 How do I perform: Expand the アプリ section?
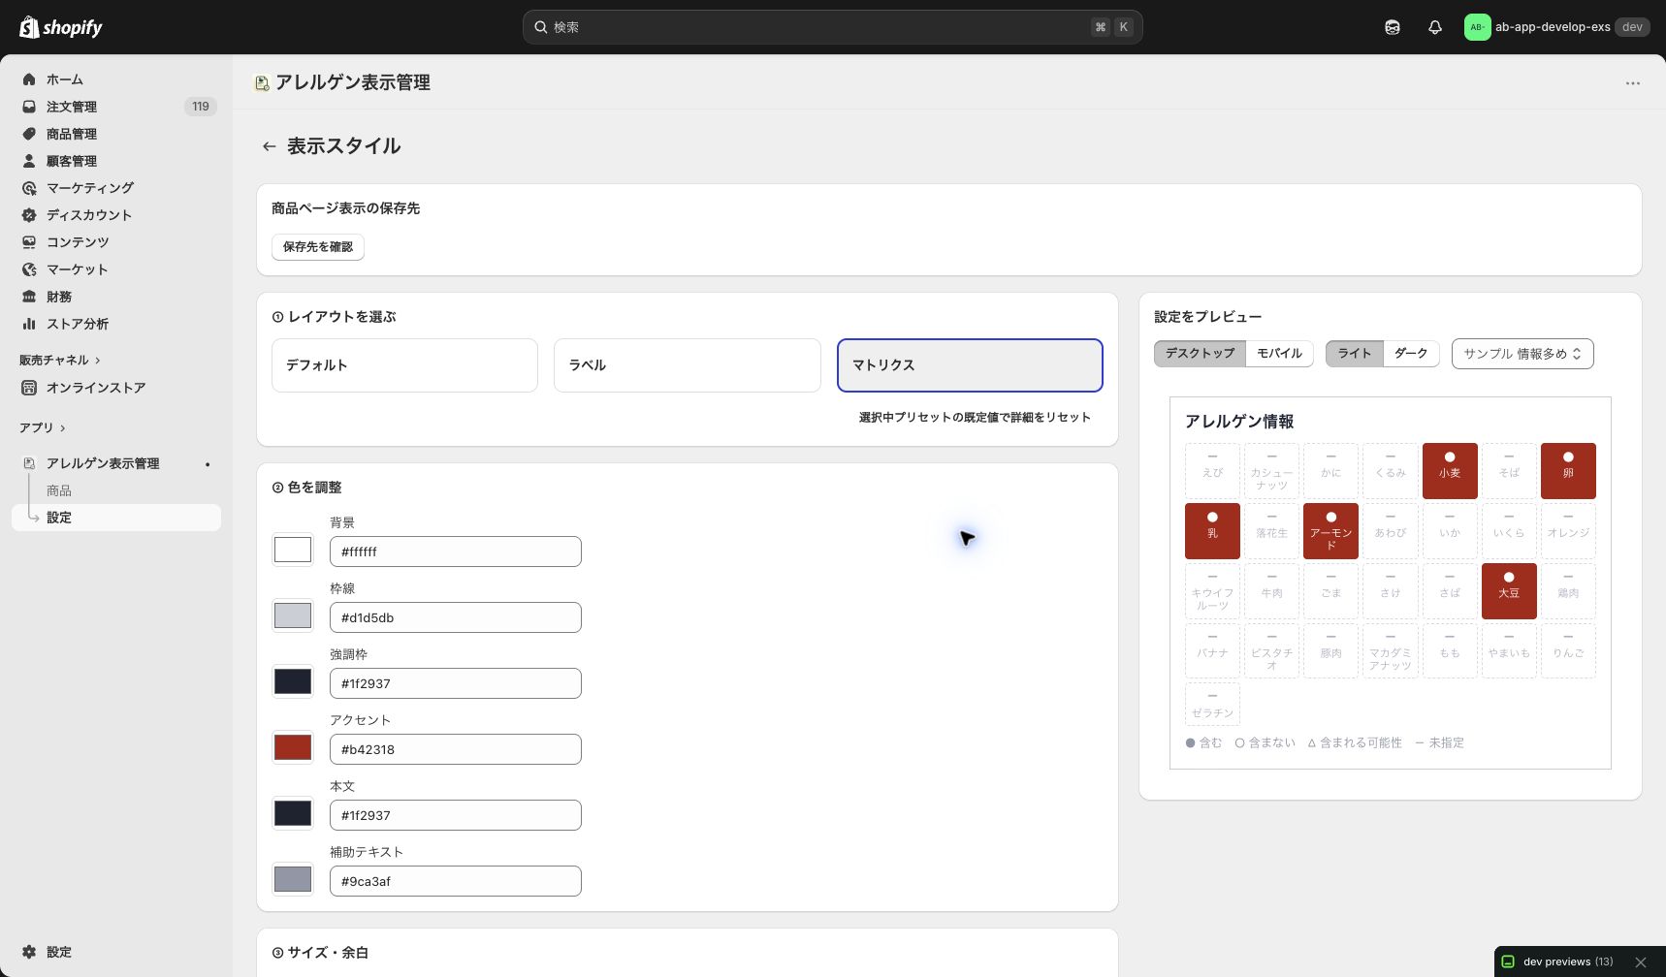click(43, 427)
